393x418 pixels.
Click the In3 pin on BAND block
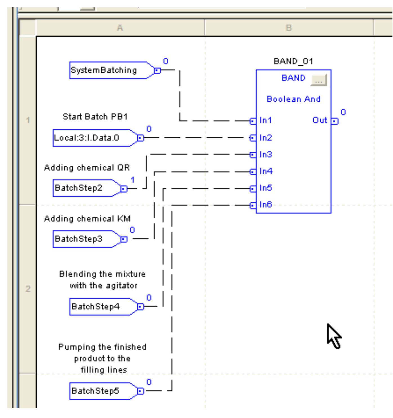click(253, 155)
